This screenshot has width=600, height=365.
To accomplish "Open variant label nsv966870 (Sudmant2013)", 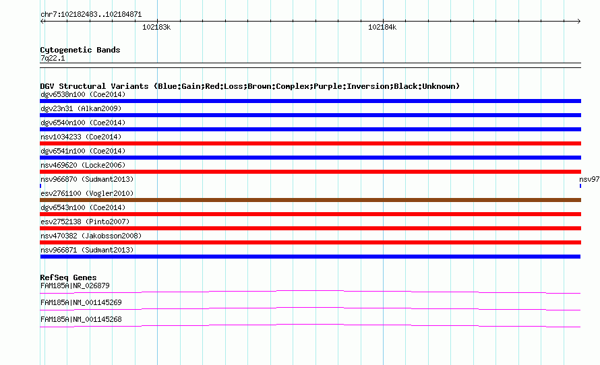I will (x=87, y=179).
